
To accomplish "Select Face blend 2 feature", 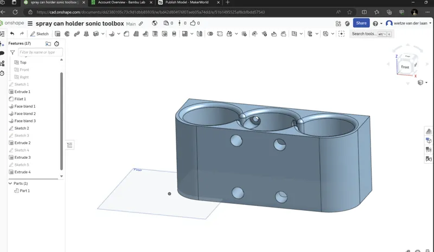I will tap(25, 113).
